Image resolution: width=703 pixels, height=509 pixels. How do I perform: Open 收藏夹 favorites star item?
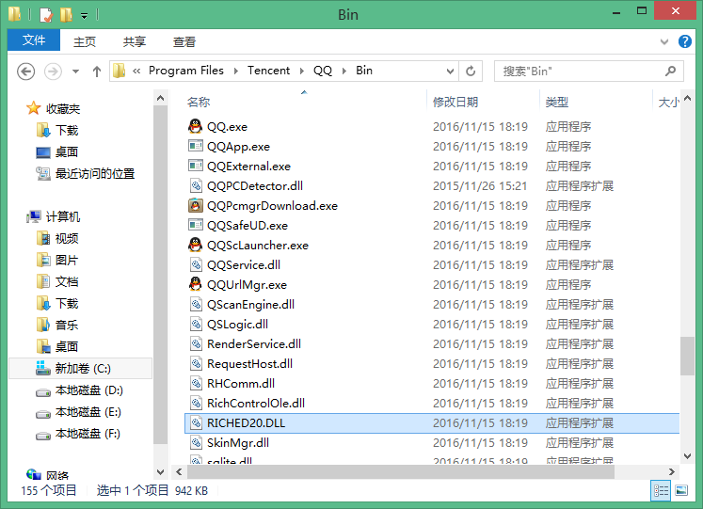point(54,108)
